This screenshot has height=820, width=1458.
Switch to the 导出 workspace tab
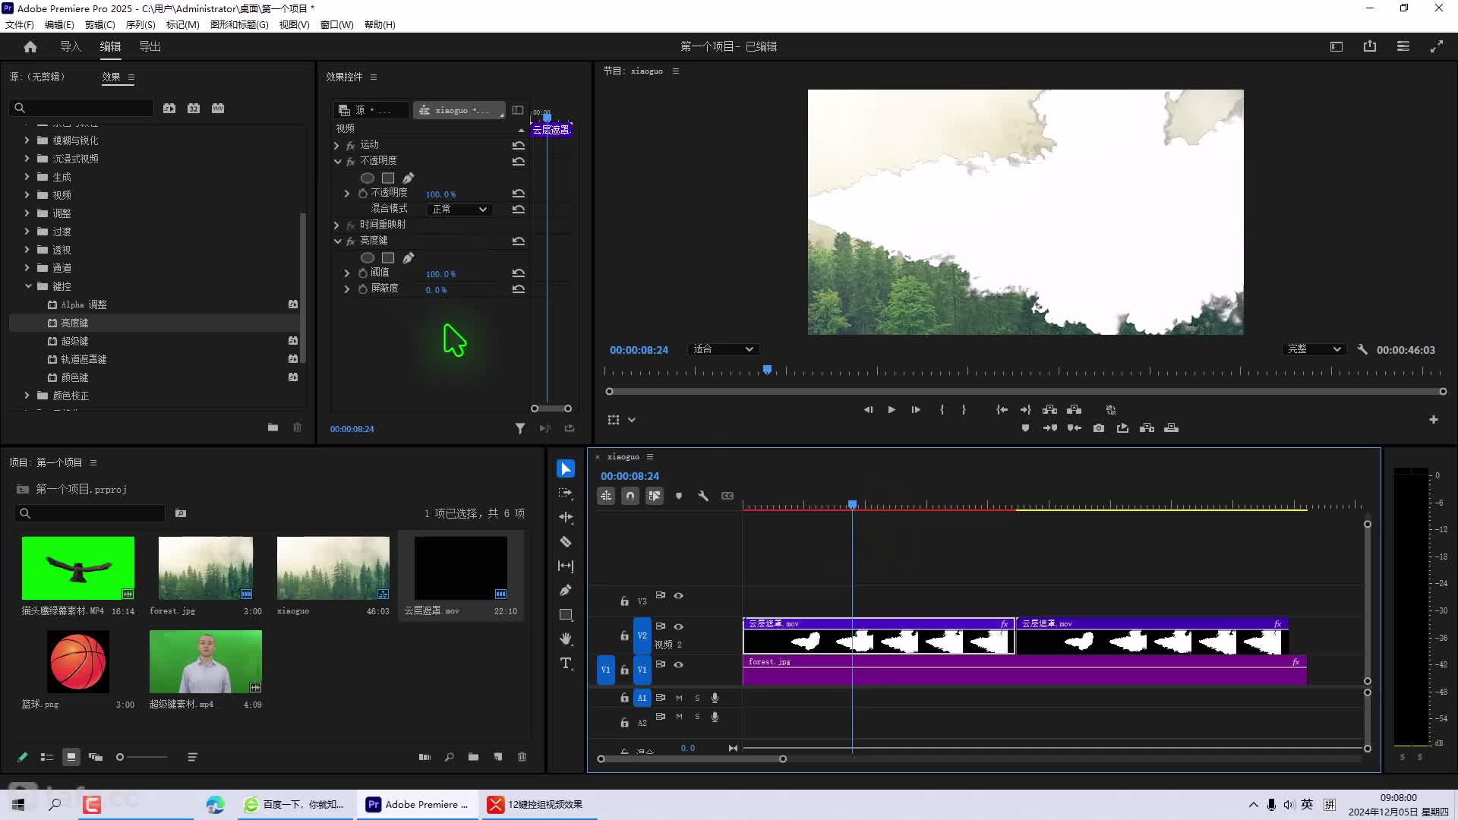[x=150, y=47]
